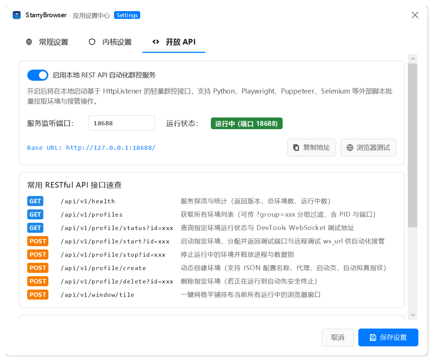
Task: Select the 开放 API tab
Action: coord(174,42)
